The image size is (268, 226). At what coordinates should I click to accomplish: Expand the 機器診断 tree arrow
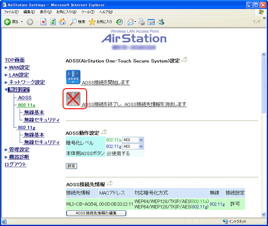tap(6, 157)
